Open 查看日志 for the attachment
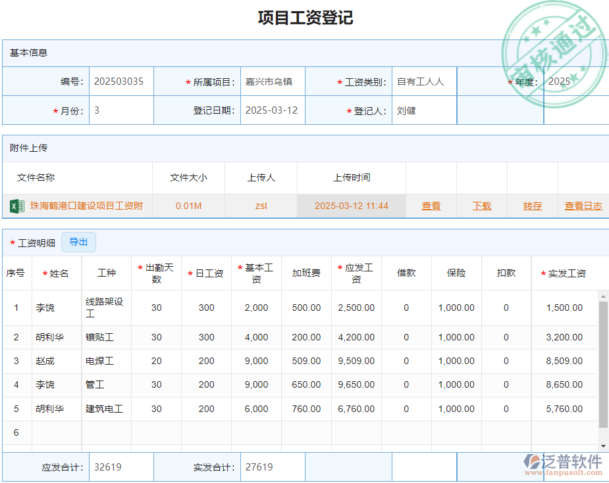 click(x=583, y=206)
